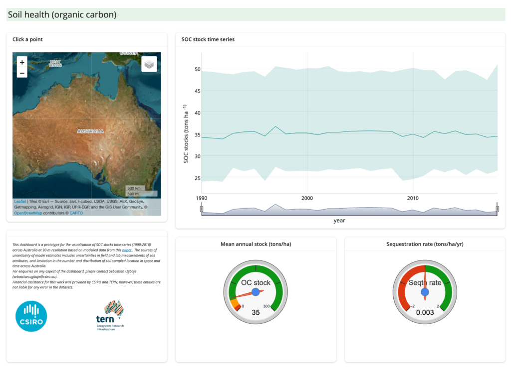
Task: Open the Leaflet attribution link
Action: click(20, 202)
